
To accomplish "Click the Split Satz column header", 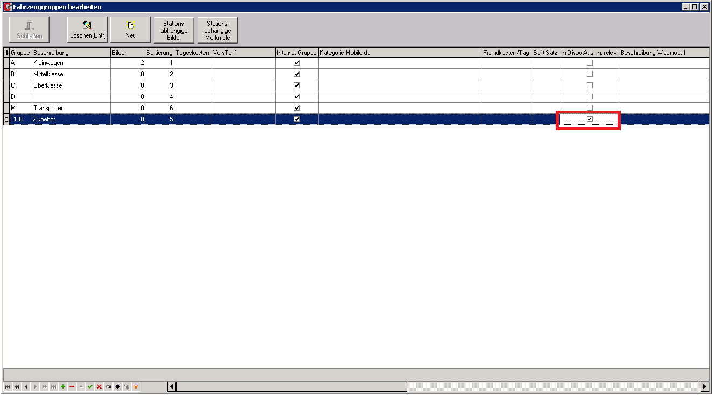I will coord(546,53).
